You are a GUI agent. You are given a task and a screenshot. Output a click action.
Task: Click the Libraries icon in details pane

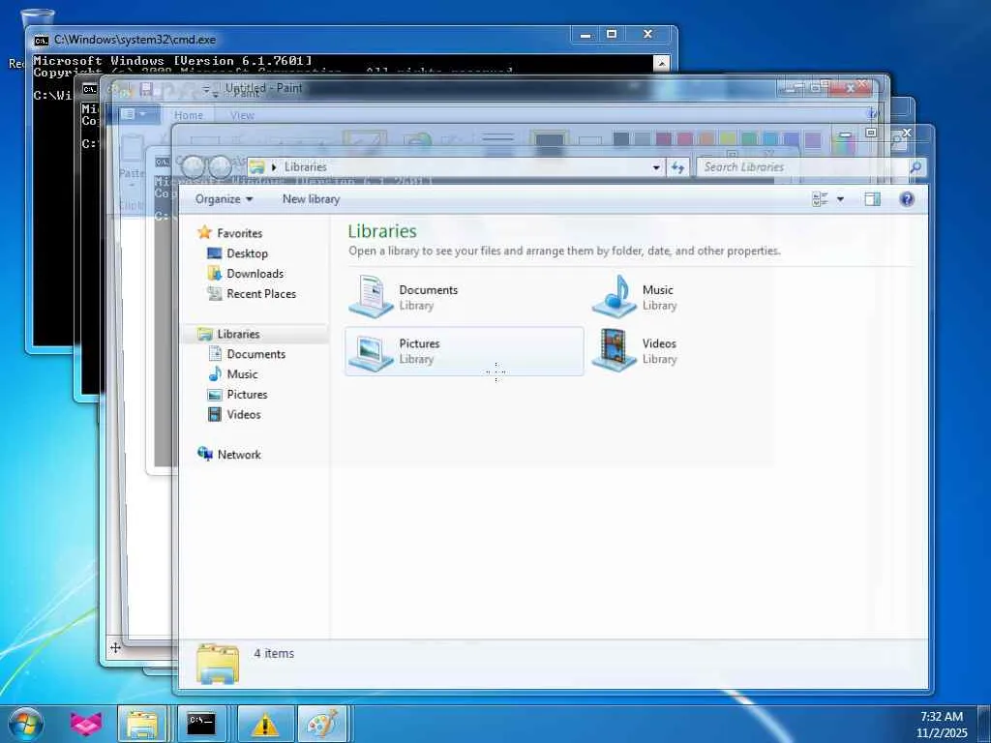[x=218, y=663]
